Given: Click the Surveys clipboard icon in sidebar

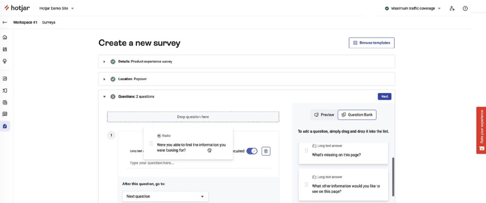Looking at the screenshot, I should pyautogui.click(x=5, y=126).
